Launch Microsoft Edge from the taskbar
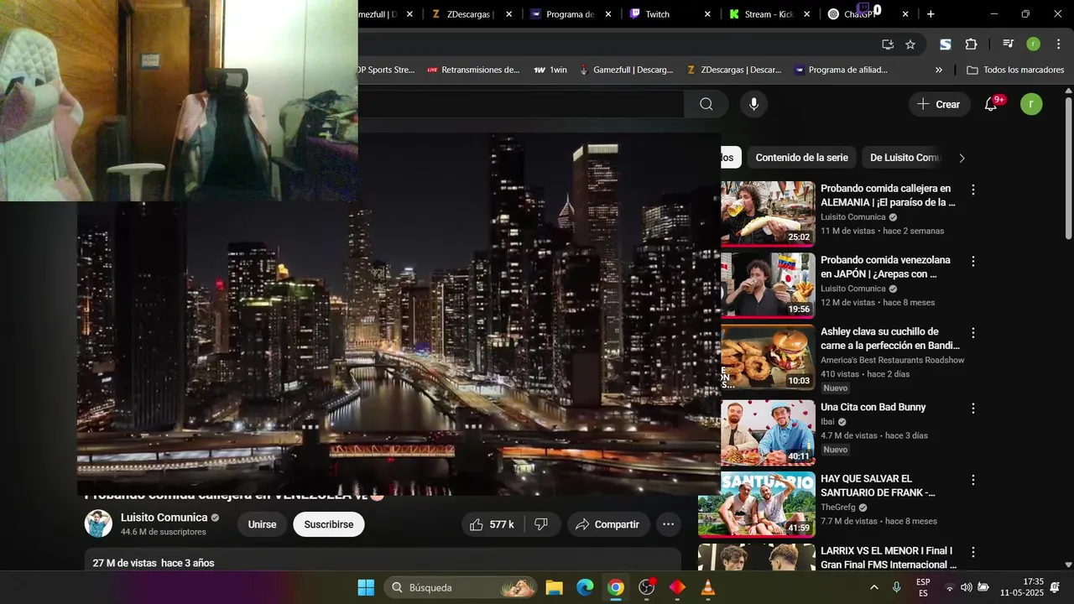 coord(585,587)
